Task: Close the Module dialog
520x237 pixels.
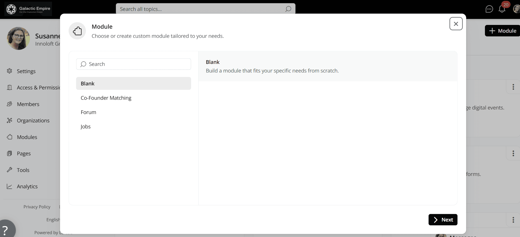Action: click(456, 24)
